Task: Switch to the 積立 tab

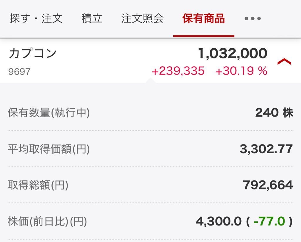Action: 92,19
